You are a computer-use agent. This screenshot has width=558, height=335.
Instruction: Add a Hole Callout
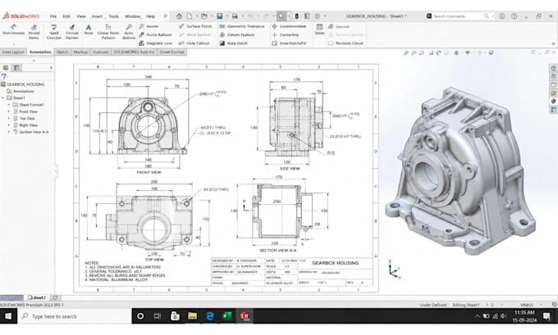[x=194, y=43]
